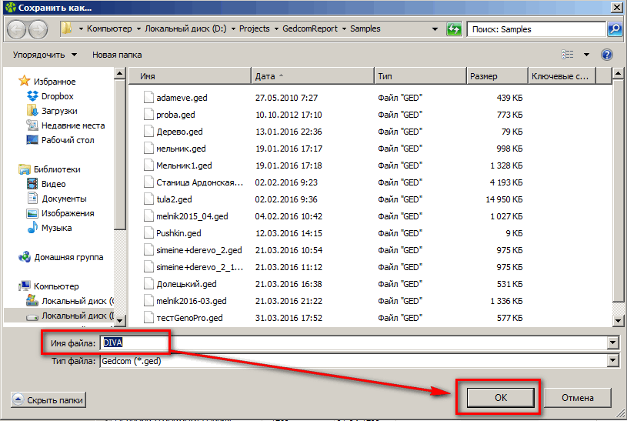This screenshot has height=421, width=627.
Task: Open Dropbox in the favorites sidebar
Action: [x=57, y=96]
